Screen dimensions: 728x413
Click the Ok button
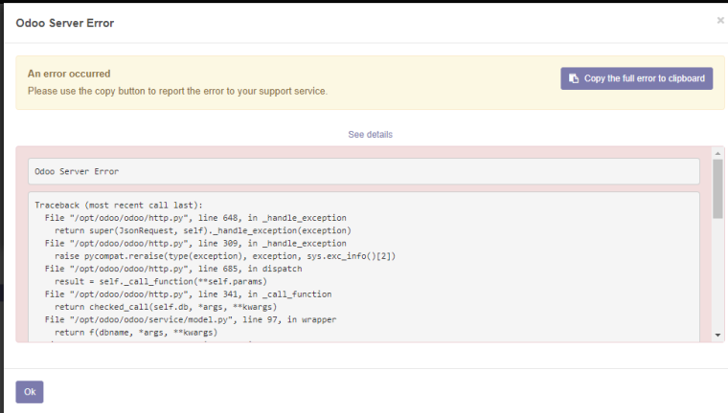point(30,392)
